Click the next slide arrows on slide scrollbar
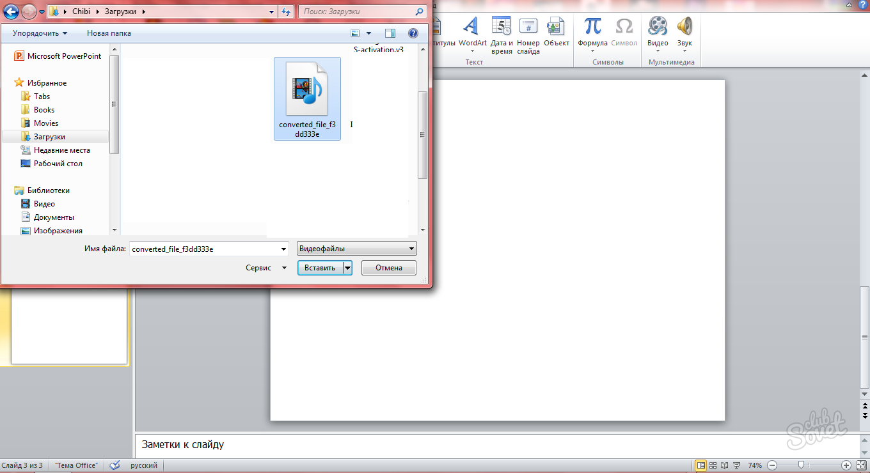Viewport: 870px width, 473px height. click(x=864, y=416)
